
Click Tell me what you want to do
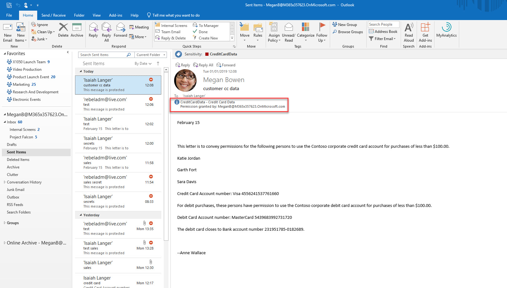[x=173, y=15]
